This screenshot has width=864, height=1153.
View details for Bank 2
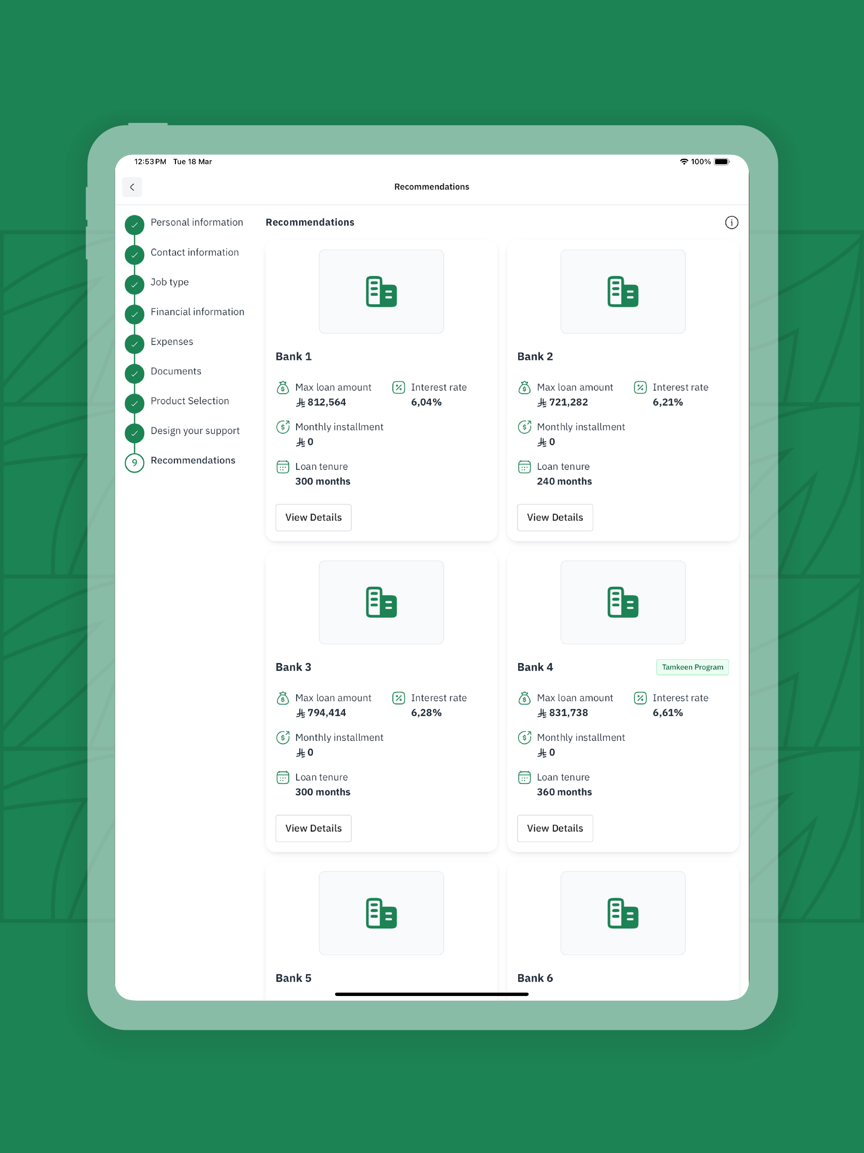point(555,517)
